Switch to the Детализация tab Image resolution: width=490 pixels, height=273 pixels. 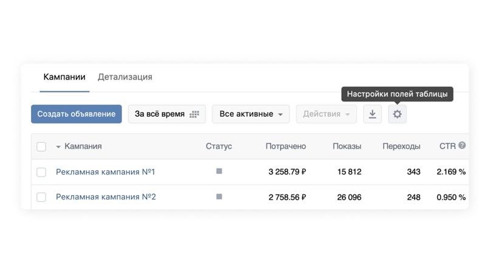coord(125,77)
